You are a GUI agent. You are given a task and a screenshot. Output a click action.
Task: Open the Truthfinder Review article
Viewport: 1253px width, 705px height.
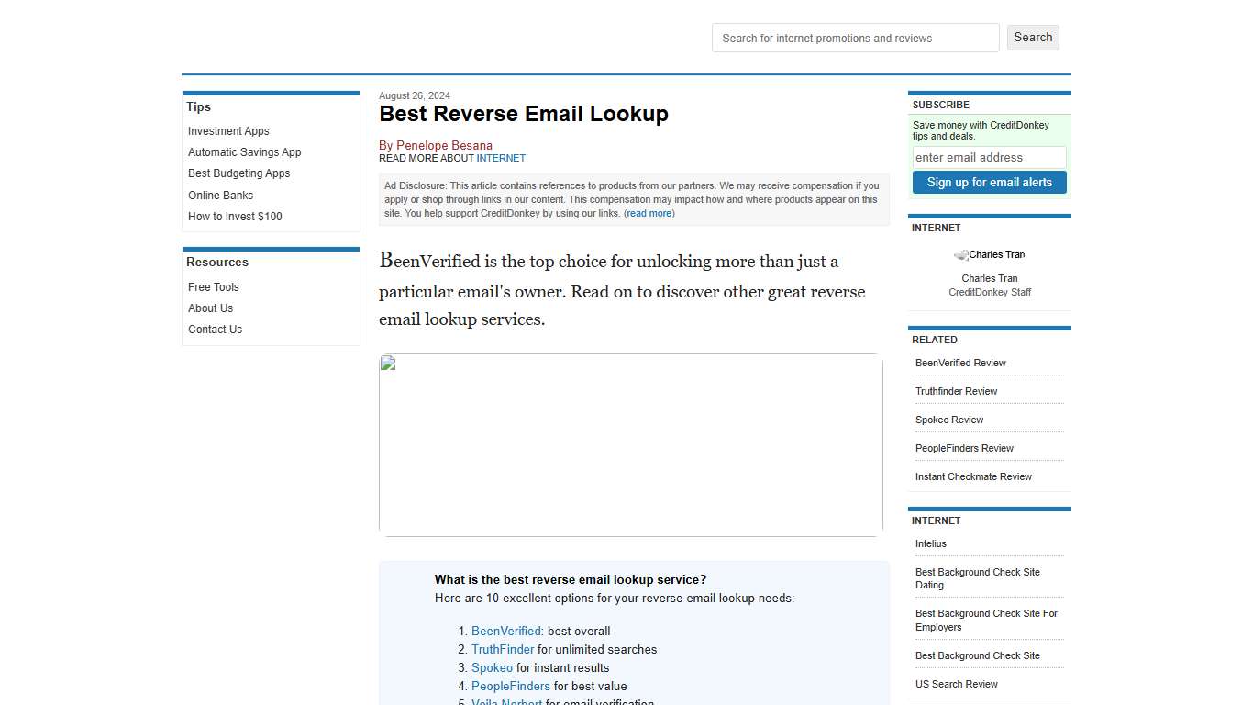pyautogui.click(x=956, y=391)
